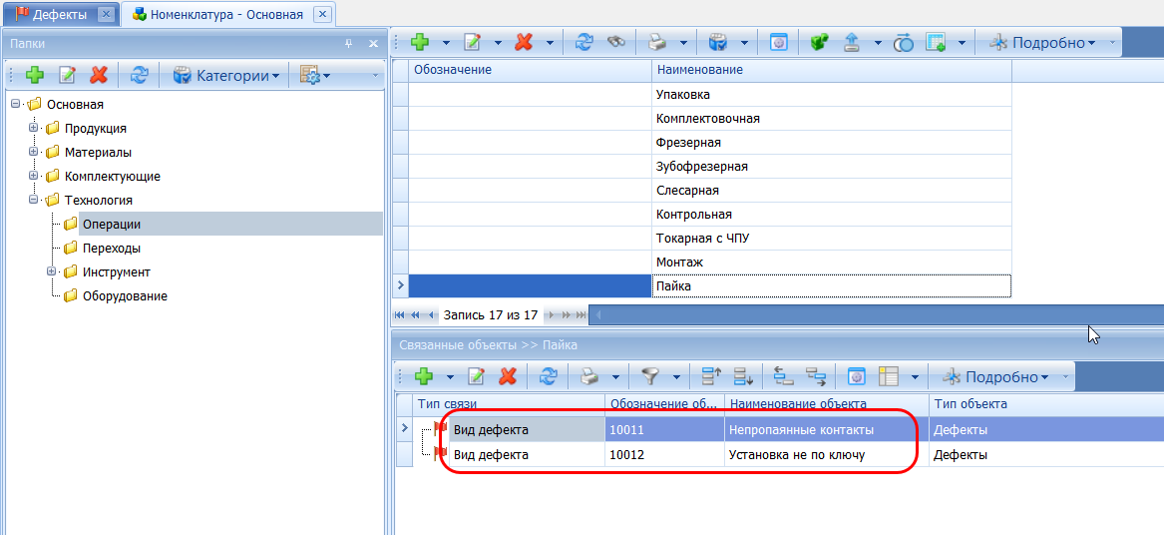Expand the Инструмент folder node
This screenshot has height=535, width=1164.
click(x=51, y=271)
